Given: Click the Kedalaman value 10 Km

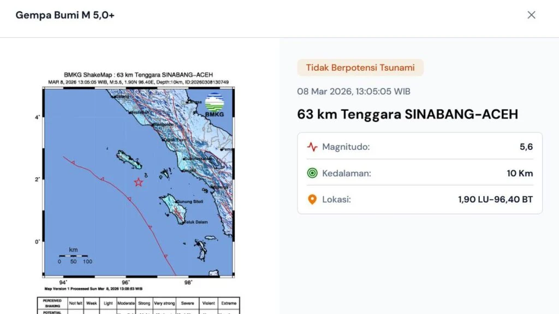Looking at the screenshot, I should pyautogui.click(x=520, y=173).
